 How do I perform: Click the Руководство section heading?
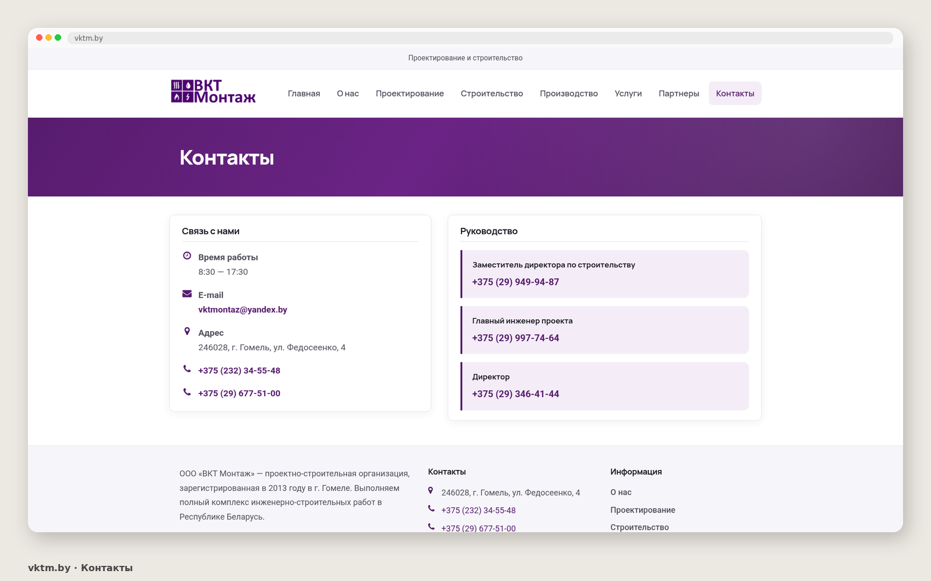point(489,231)
